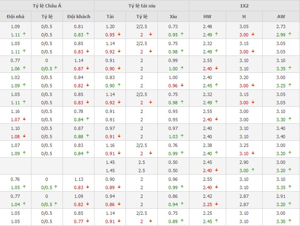The width and height of the screenshot is (300, 226).
Task: Click the green up arrow beside 1.03
Action: (x=180, y=136)
